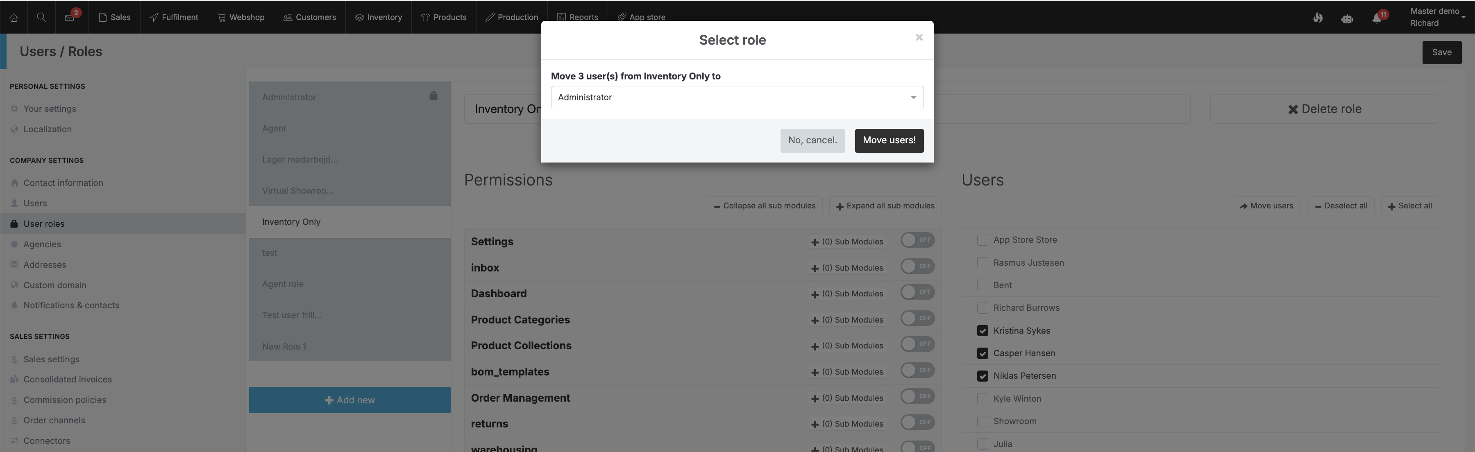Uncheck the Kristina Sykes checkbox

(x=983, y=331)
